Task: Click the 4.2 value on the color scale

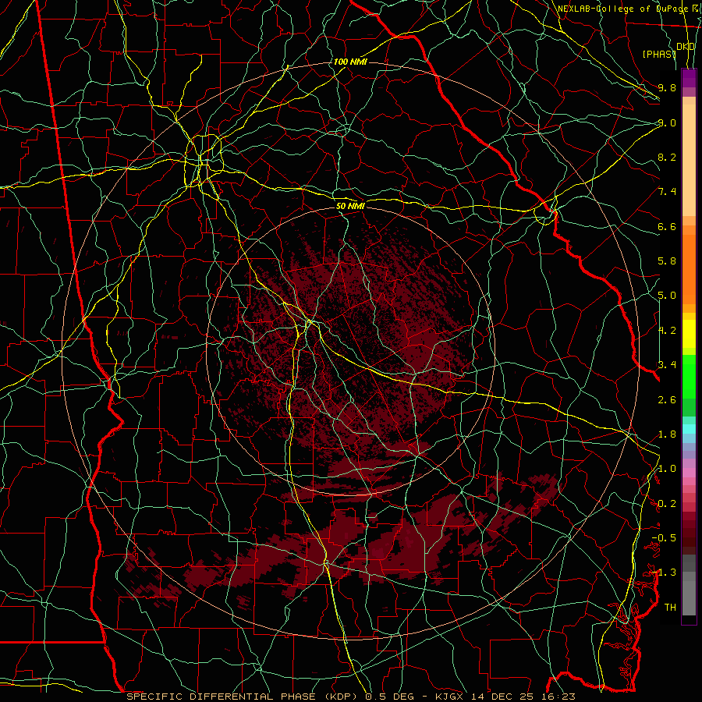Action: pyautogui.click(x=667, y=331)
